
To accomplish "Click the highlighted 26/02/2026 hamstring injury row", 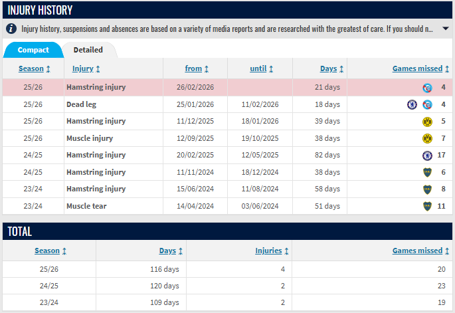I will [x=199, y=88].
